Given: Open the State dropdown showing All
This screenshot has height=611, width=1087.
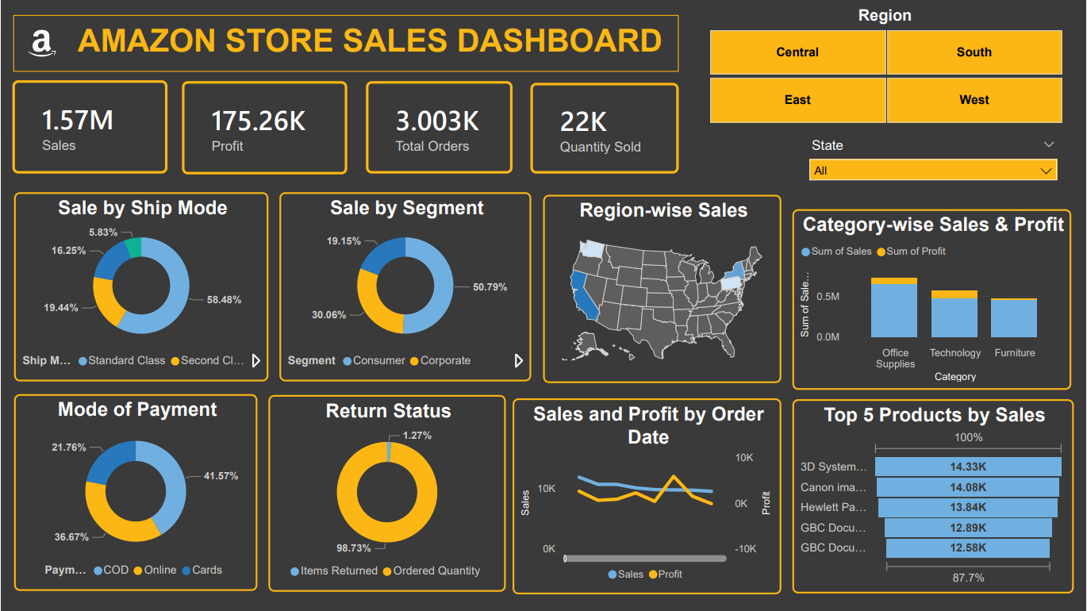Looking at the screenshot, I should (x=933, y=170).
